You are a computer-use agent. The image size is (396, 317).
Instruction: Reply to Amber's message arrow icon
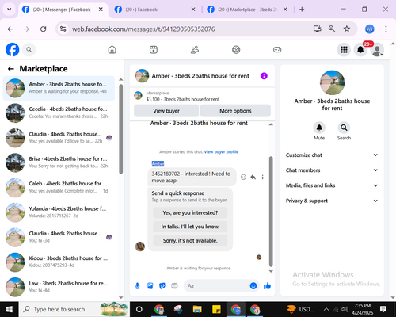[x=253, y=177]
